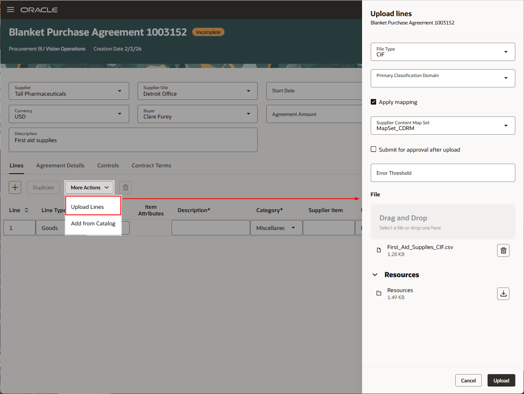
Task: Select Upload Lines from the menu
Action: pyautogui.click(x=87, y=206)
